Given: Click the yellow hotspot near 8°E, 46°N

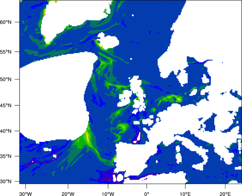Looking at the screenshot, I should click(x=179, y=99).
